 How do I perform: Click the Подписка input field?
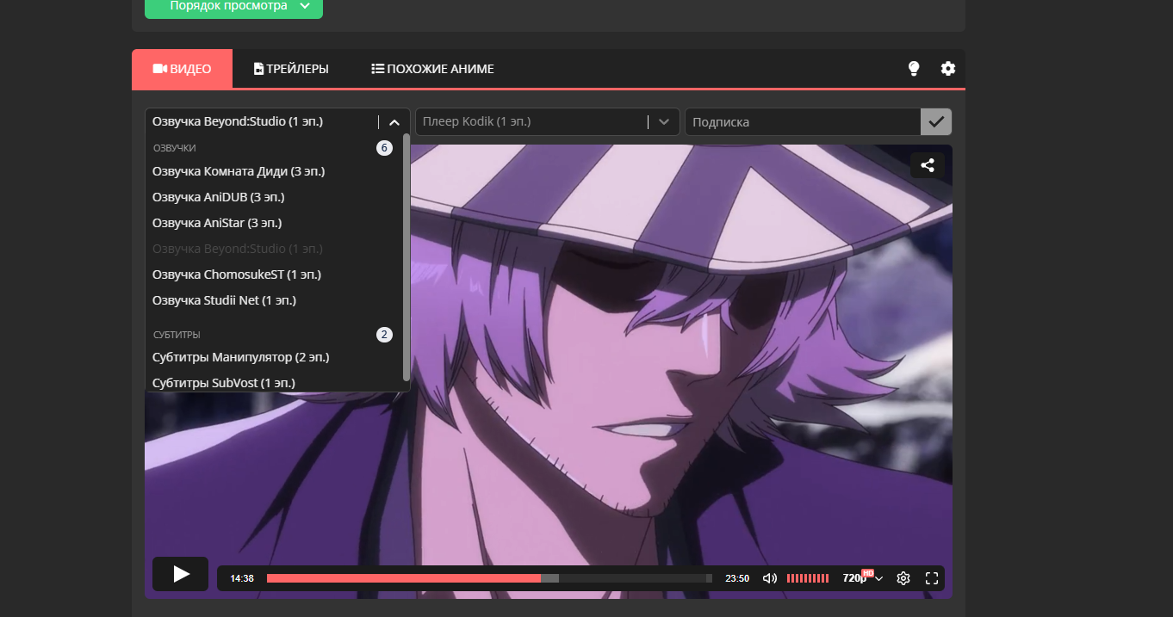click(x=803, y=121)
